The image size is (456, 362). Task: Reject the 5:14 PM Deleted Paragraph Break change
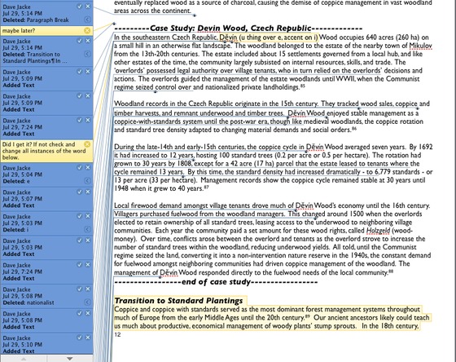pos(88,7)
